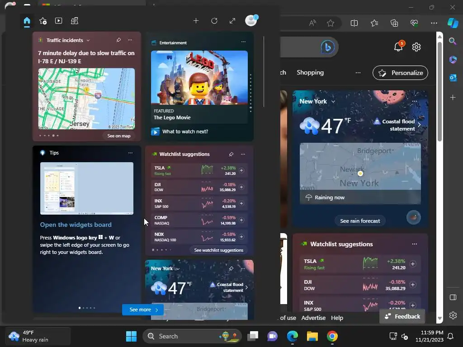This screenshot has height=347, width=463.
Task: Click See rain forecast button
Action: [360, 221]
